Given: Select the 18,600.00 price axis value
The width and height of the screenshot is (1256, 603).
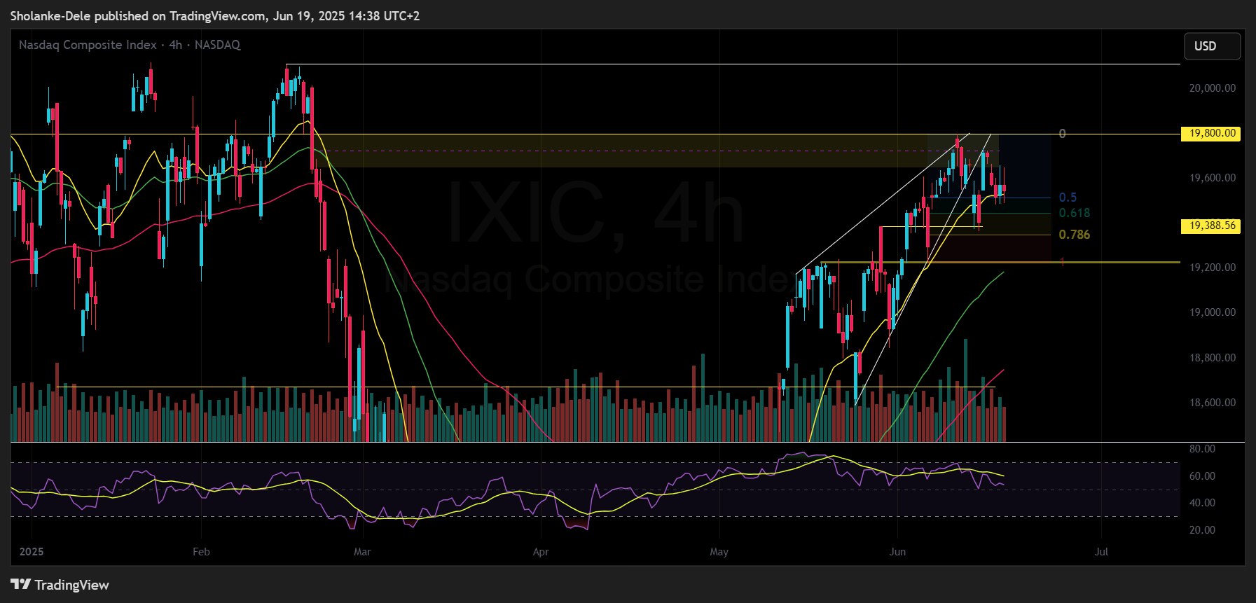Looking at the screenshot, I should click(1213, 403).
